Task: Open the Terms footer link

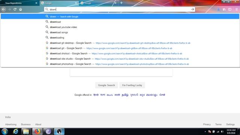Action: coord(218,124)
